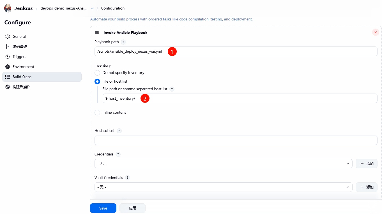Open help for Vault Credentials
382x214 pixels.
[128, 178]
